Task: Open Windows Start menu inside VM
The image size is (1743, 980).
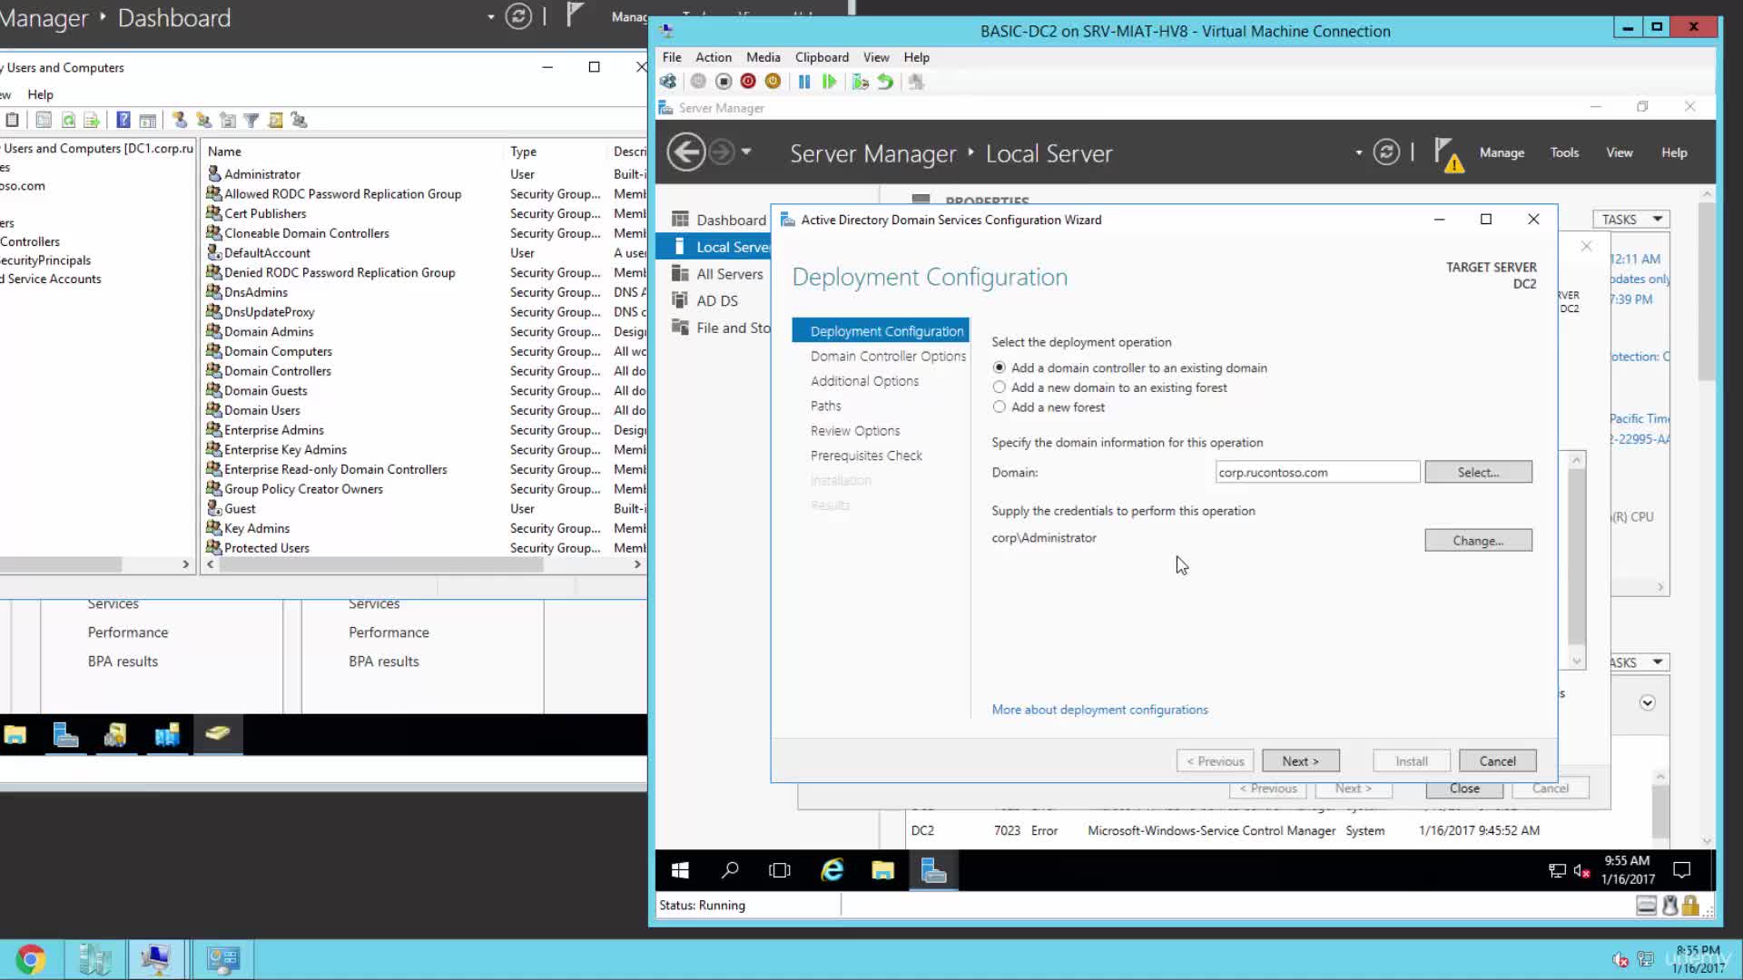Action: (x=680, y=870)
